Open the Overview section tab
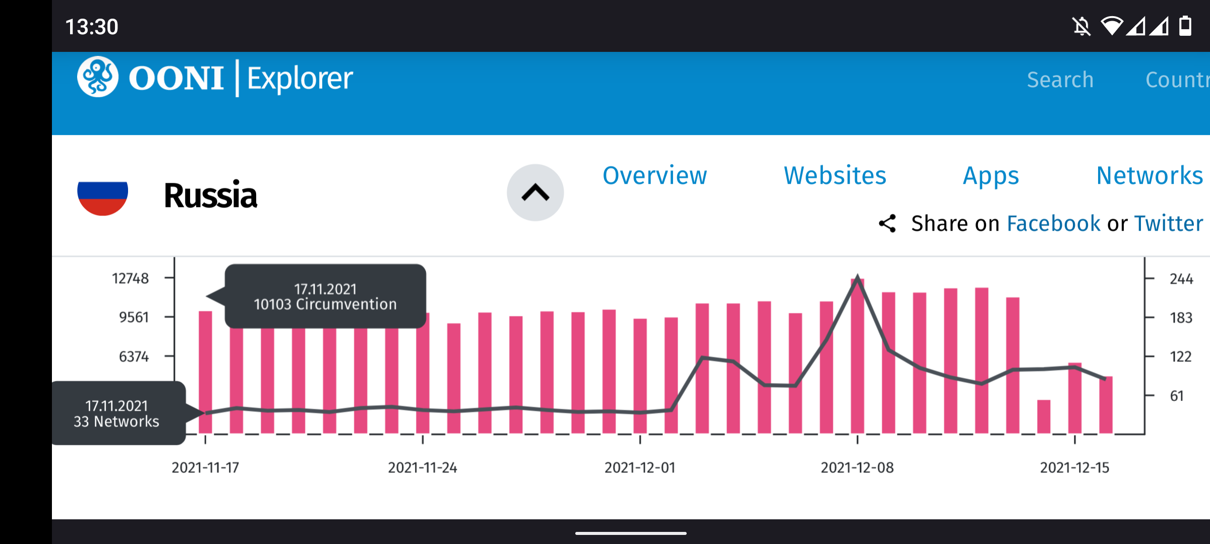The height and width of the screenshot is (544, 1210). (x=654, y=176)
